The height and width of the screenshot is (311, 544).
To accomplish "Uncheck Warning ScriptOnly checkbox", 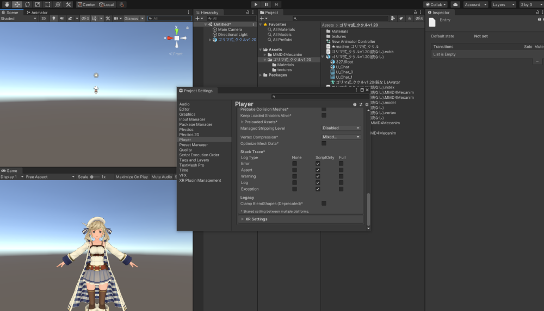I will coord(318,176).
